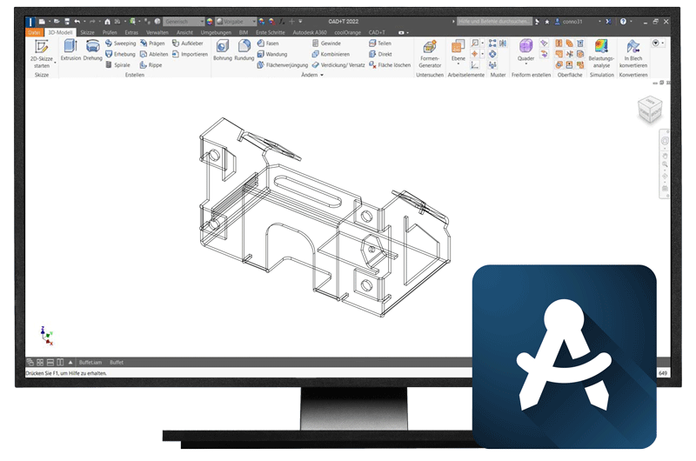The height and width of the screenshot is (461, 696).
Task: Switch to the Skizze tab
Action: click(x=88, y=32)
